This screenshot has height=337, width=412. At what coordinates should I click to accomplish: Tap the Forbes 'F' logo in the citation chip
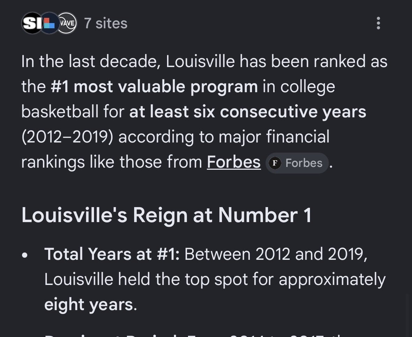(x=275, y=163)
